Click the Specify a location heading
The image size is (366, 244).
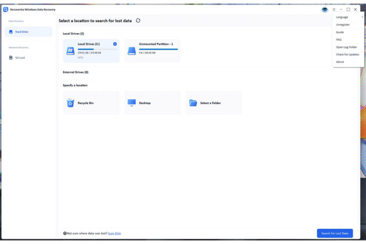click(x=75, y=85)
